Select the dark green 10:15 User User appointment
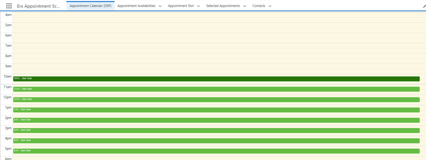Image resolution: width=426 pixels, height=160 pixels. 216,79
